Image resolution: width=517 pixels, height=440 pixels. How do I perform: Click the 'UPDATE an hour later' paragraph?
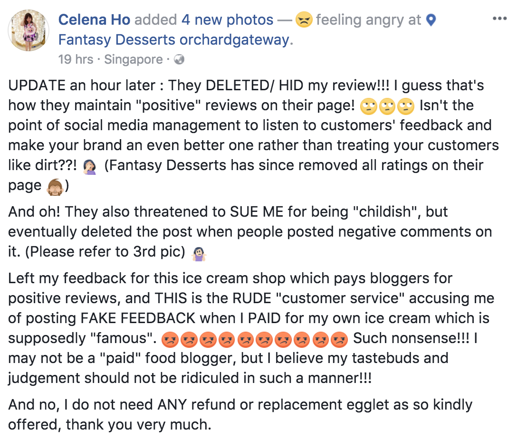253,135
